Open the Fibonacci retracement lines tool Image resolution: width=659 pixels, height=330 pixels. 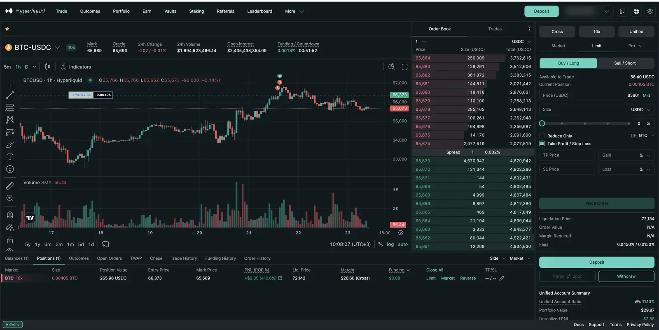10,107
